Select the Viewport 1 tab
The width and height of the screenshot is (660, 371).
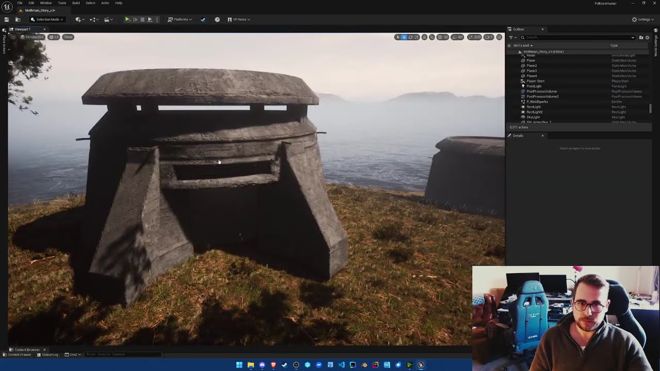(x=22, y=29)
